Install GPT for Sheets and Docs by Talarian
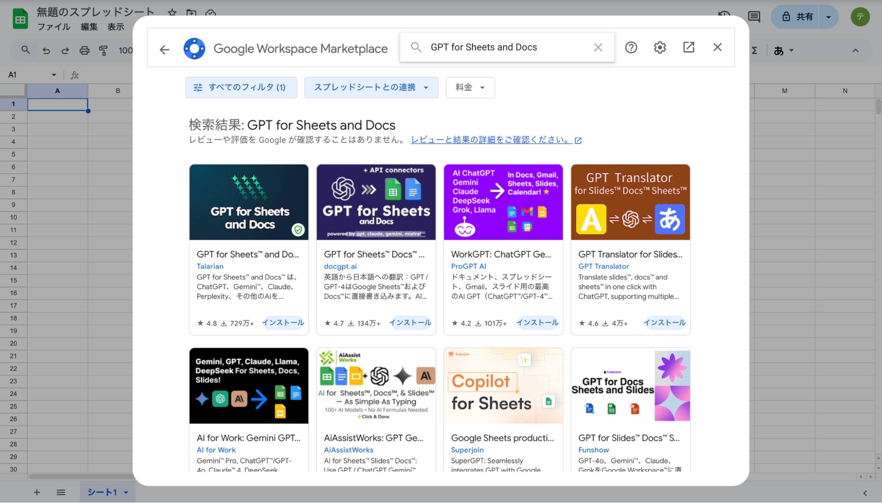 pyautogui.click(x=283, y=323)
